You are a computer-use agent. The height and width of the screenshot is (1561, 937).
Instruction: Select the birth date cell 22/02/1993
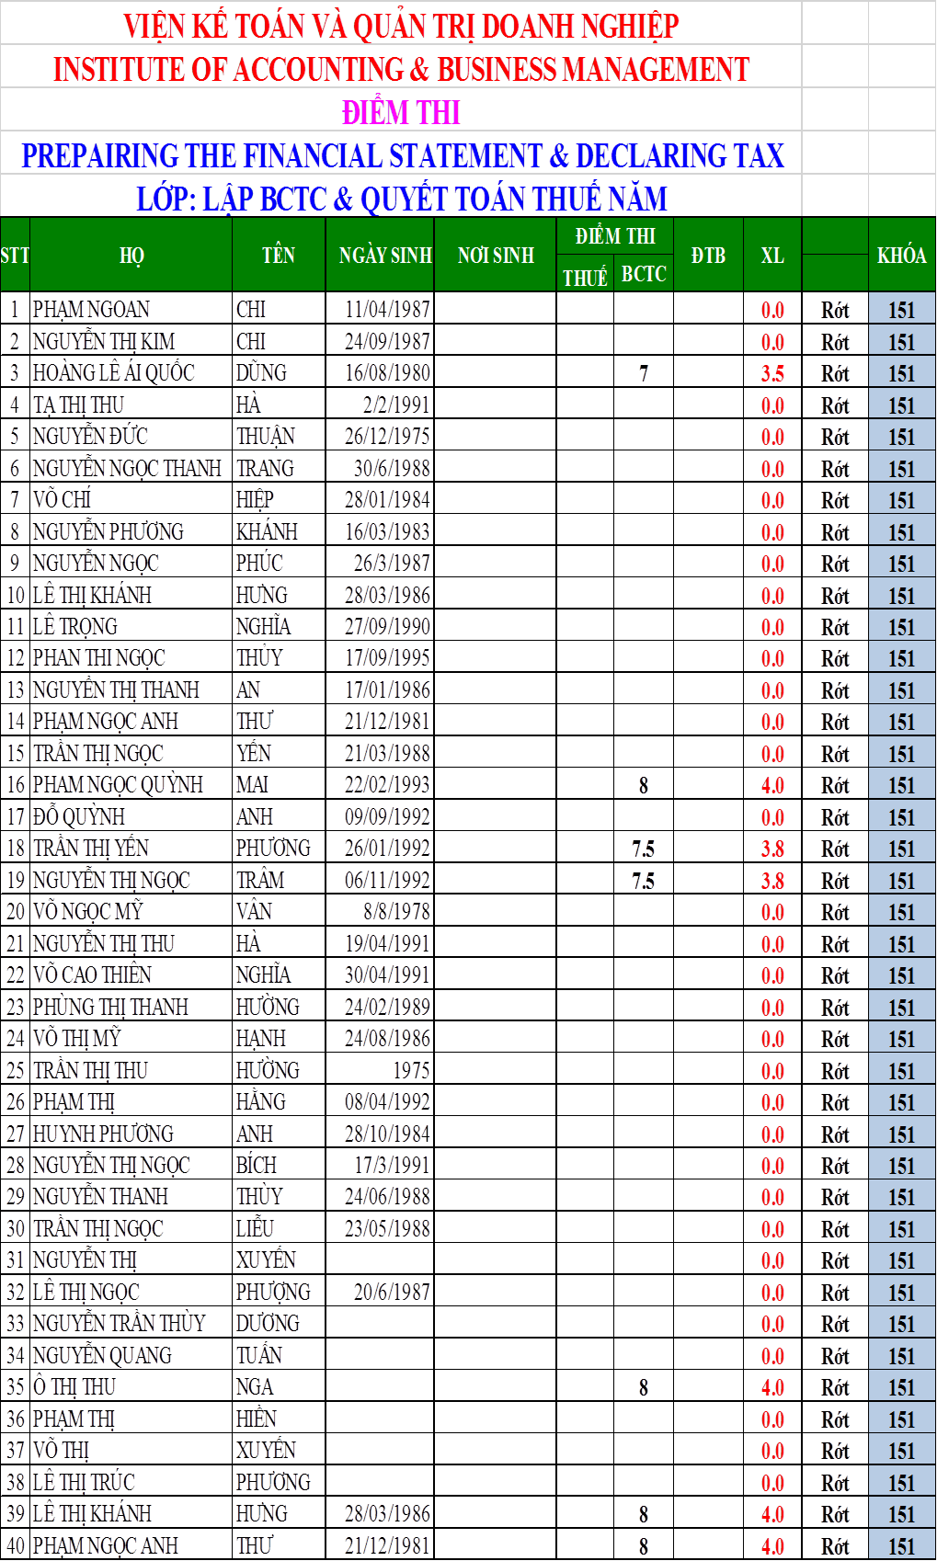point(387,785)
